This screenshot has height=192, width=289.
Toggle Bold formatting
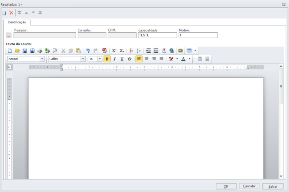click(x=107, y=59)
